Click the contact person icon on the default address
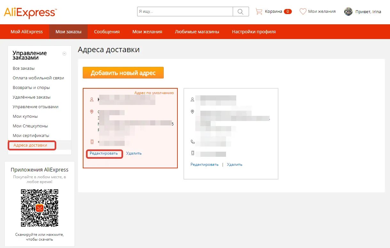The width and height of the screenshot is (390, 248). pyautogui.click(x=91, y=99)
